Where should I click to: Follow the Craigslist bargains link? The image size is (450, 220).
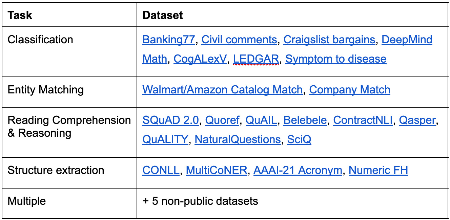click(329, 40)
